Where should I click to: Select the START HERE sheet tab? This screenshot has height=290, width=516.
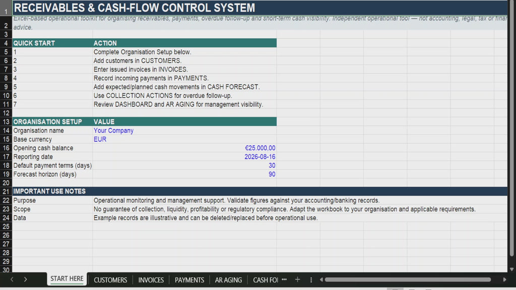point(67,279)
